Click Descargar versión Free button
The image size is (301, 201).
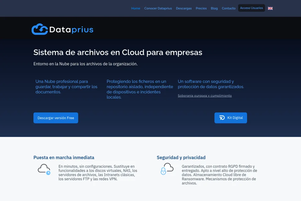point(56,118)
